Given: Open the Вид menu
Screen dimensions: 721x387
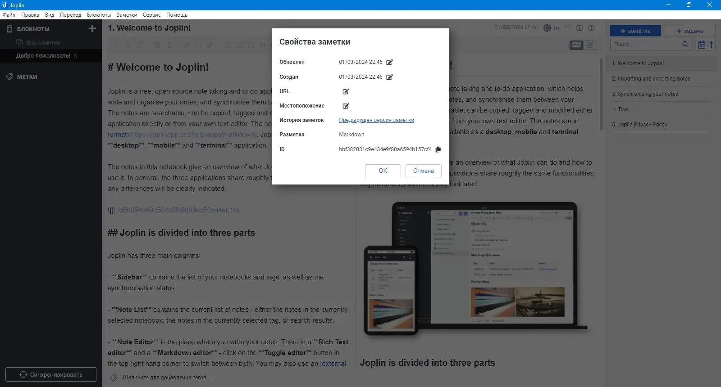Looking at the screenshot, I should pos(50,15).
